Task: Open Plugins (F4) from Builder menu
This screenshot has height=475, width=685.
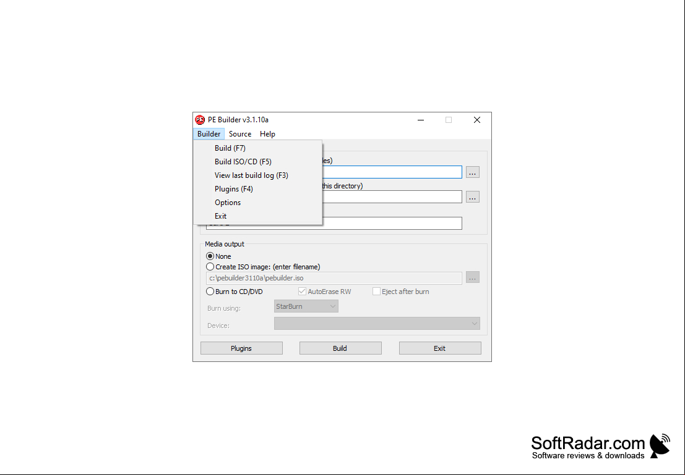Action: coord(258,189)
